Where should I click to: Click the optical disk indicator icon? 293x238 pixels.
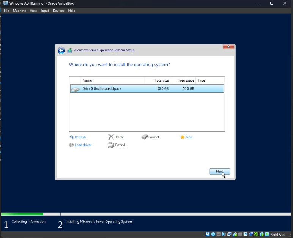213,234
